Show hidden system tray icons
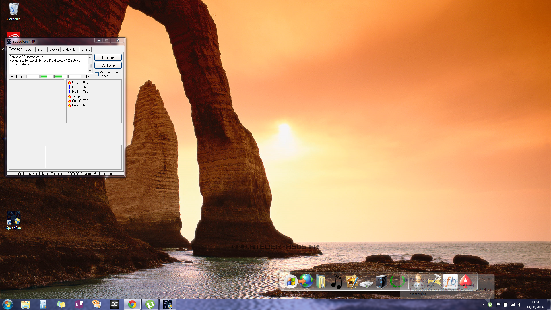The height and width of the screenshot is (310, 551). point(483,305)
